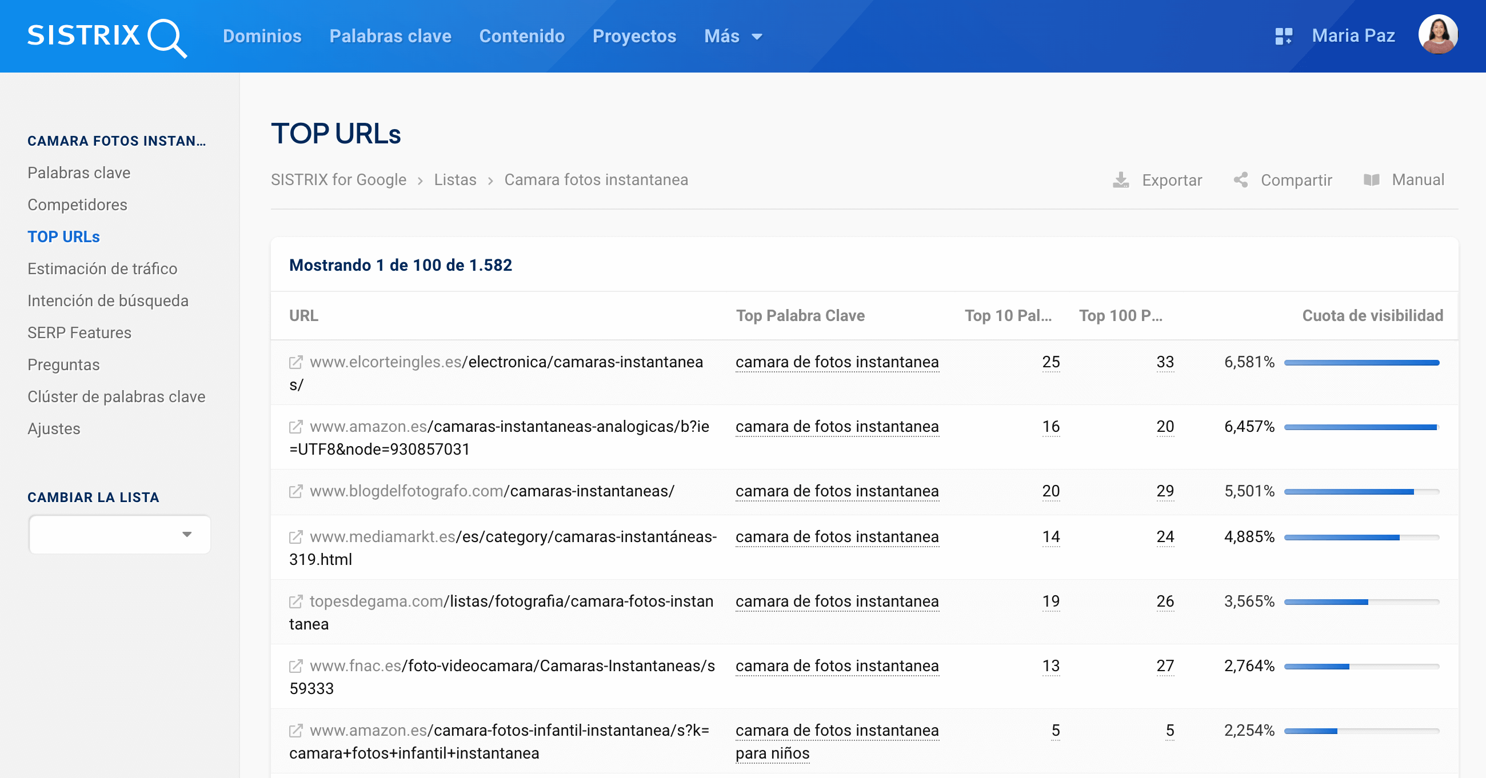Open external link icon for mediamarkt.es URL

pyautogui.click(x=295, y=537)
